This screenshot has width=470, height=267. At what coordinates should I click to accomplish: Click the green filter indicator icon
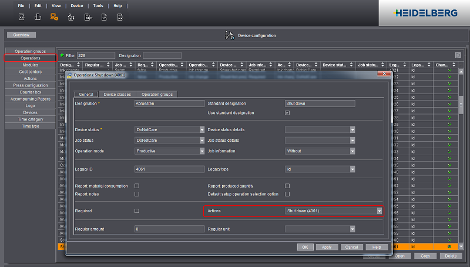point(62,55)
